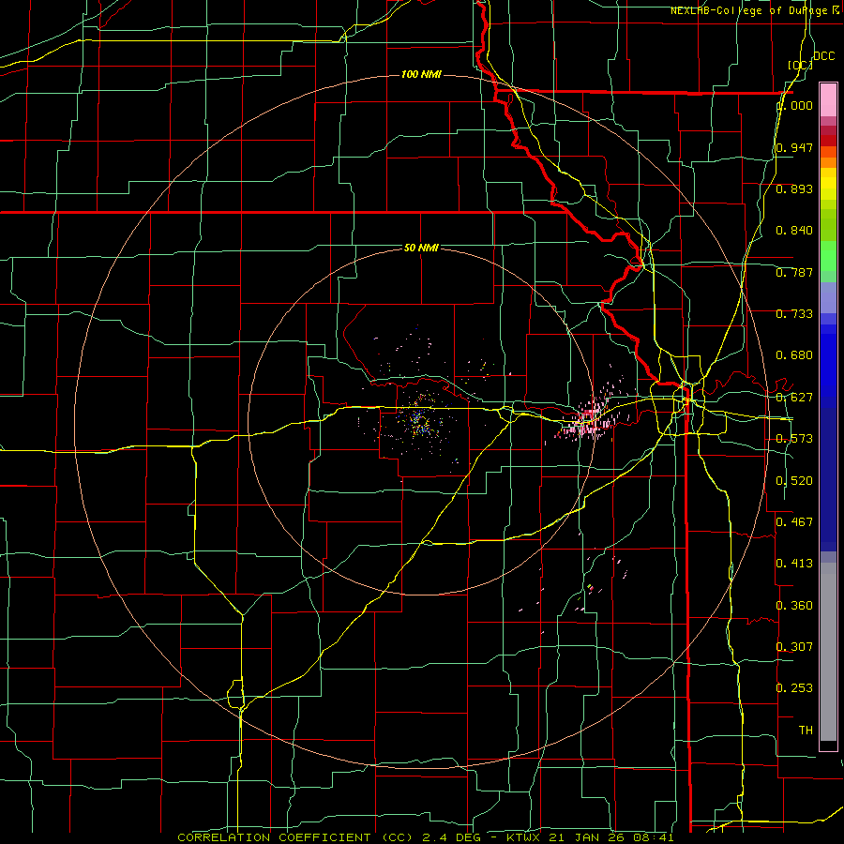Pick the pink top segment of color bar
This screenshot has width=844, height=844.
(x=828, y=99)
